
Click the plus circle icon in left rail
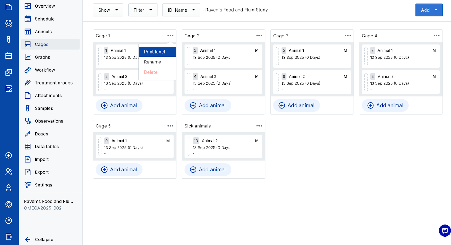[x=9, y=155]
